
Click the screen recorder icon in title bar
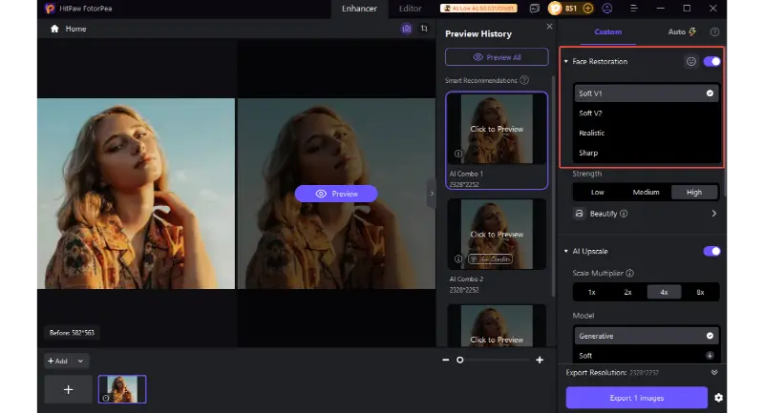tap(535, 9)
